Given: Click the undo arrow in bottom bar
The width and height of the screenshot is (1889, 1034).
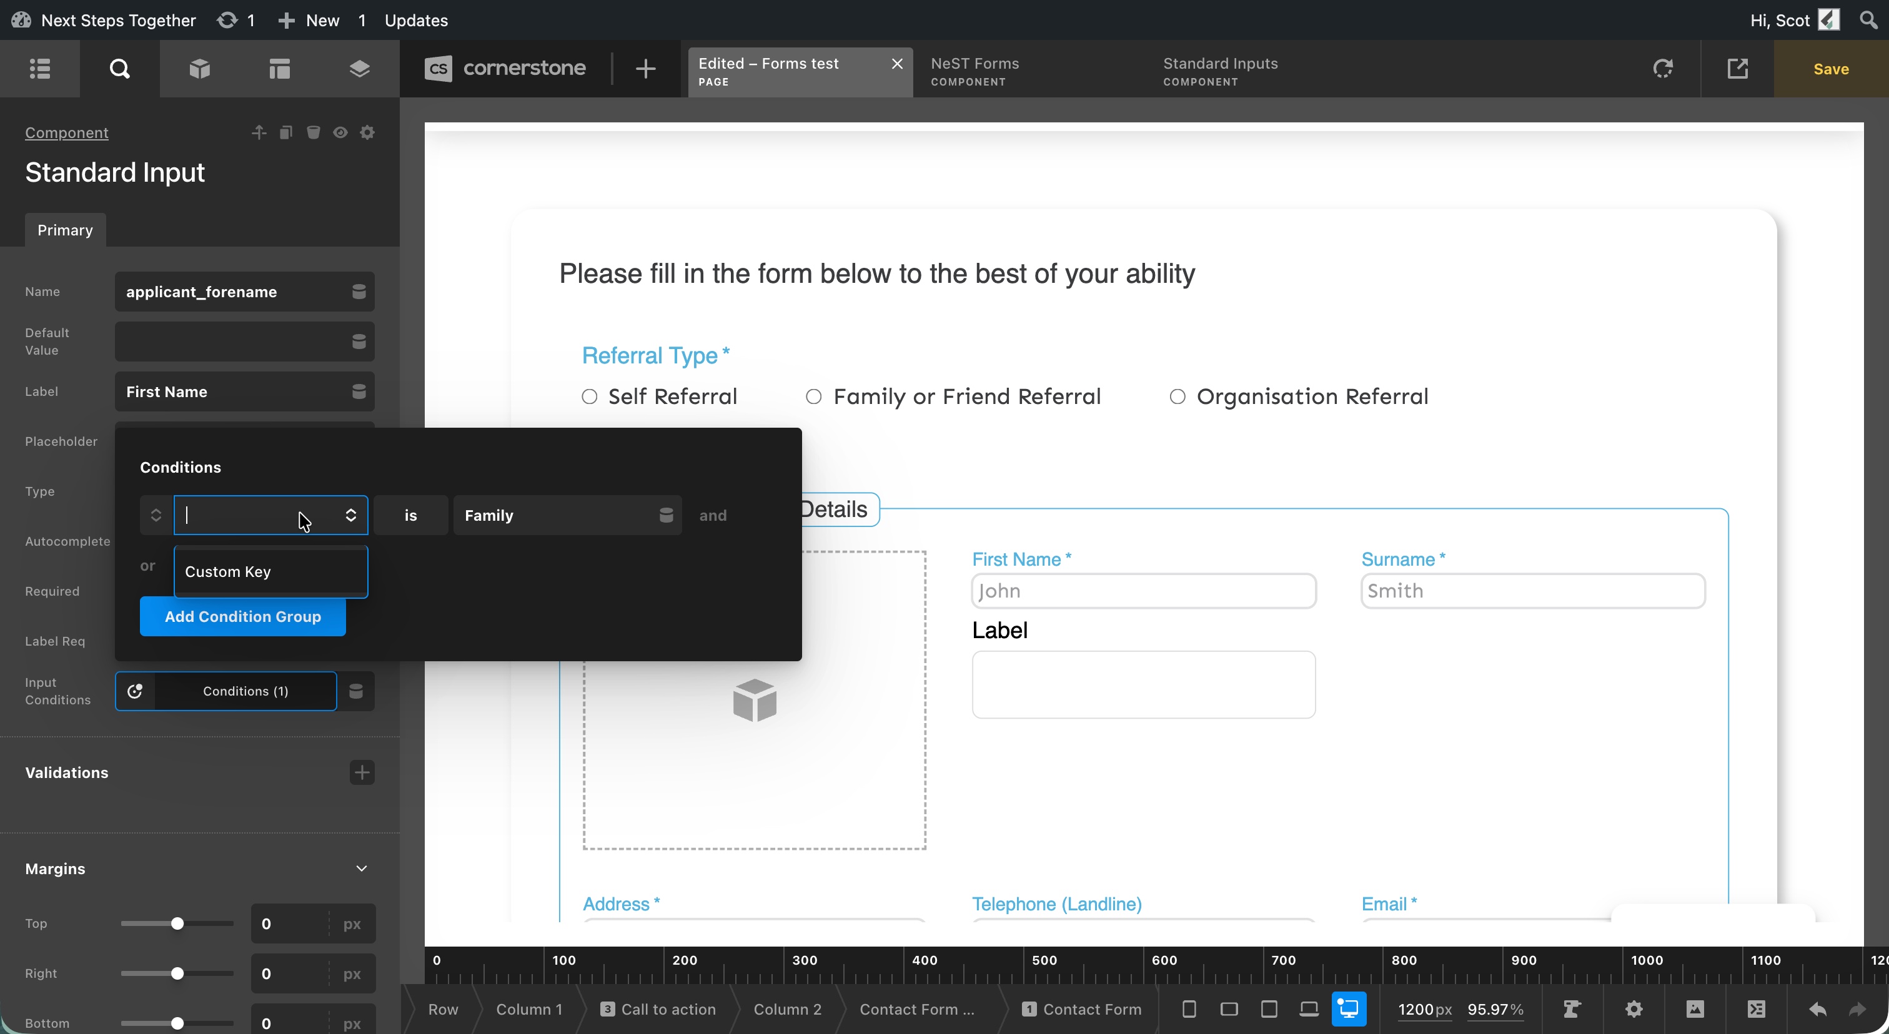Looking at the screenshot, I should [x=1817, y=1009].
